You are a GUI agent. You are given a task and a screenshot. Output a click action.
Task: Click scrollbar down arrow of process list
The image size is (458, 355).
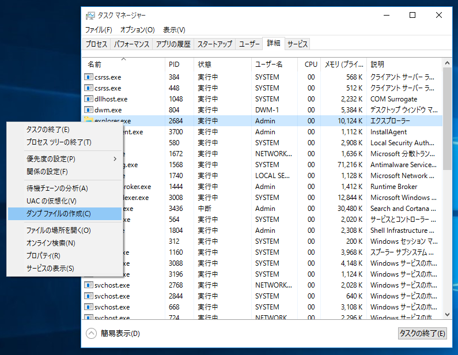(447, 315)
